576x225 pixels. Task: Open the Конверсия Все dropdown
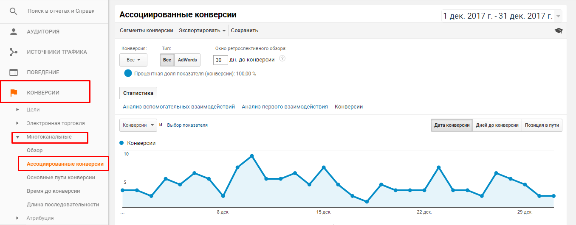pyautogui.click(x=133, y=60)
